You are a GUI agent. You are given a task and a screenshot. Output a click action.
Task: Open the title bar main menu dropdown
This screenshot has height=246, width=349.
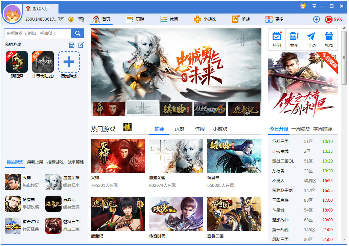[314, 6]
